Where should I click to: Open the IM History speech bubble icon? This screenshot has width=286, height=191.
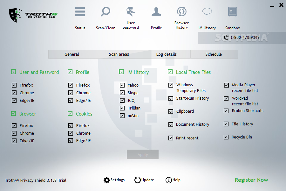[x=207, y=11]
